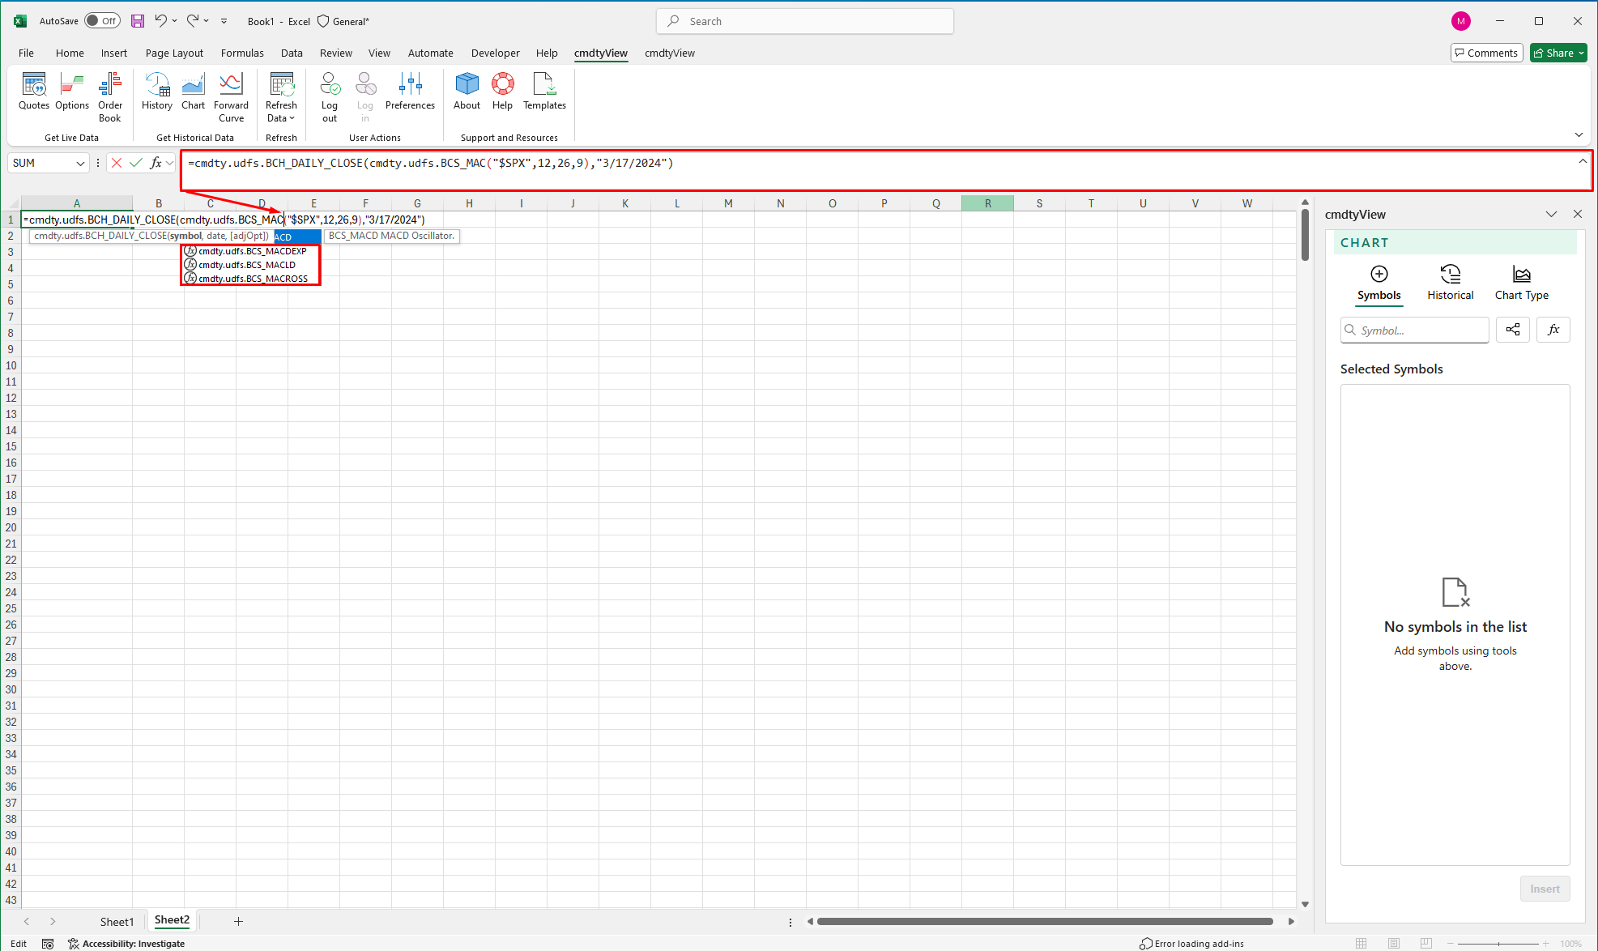Open the Options live data tool

[72, 91]
